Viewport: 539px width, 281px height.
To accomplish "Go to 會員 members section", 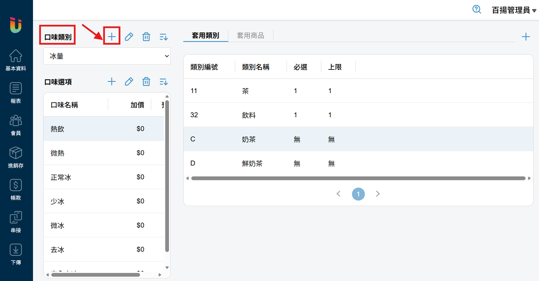I will 16,125.
